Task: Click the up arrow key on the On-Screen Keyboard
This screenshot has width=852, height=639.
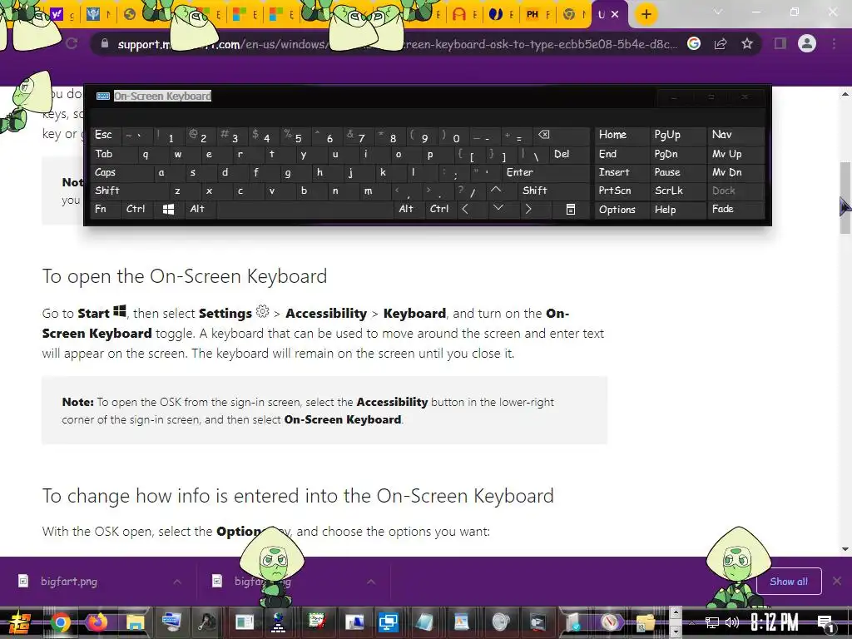Action: (496, 191)
